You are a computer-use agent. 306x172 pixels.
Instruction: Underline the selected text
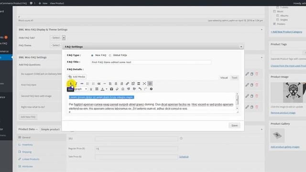tap(91, 89)
